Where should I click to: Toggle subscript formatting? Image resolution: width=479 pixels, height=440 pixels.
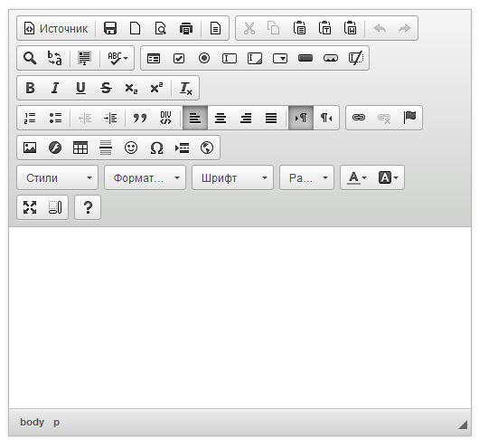coord(131,88)
